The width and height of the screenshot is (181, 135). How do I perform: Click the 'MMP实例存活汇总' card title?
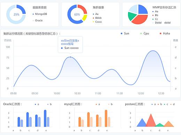(164, 8)
